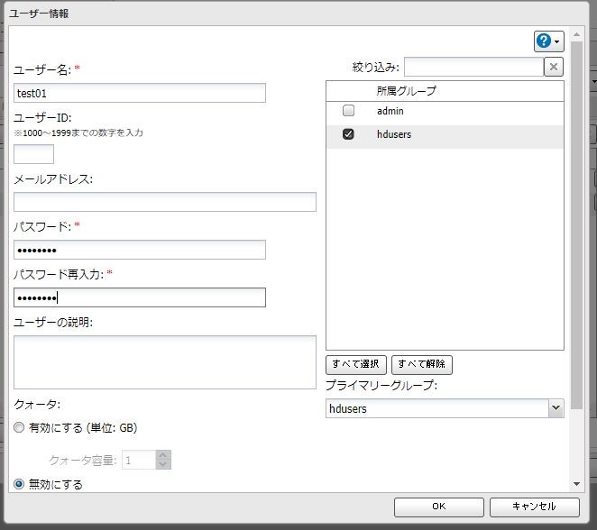Image resolution: width=597 pixels, height=530 pixels.
Task: Click the すべて選択 button
Action: (x=356, y=364)
